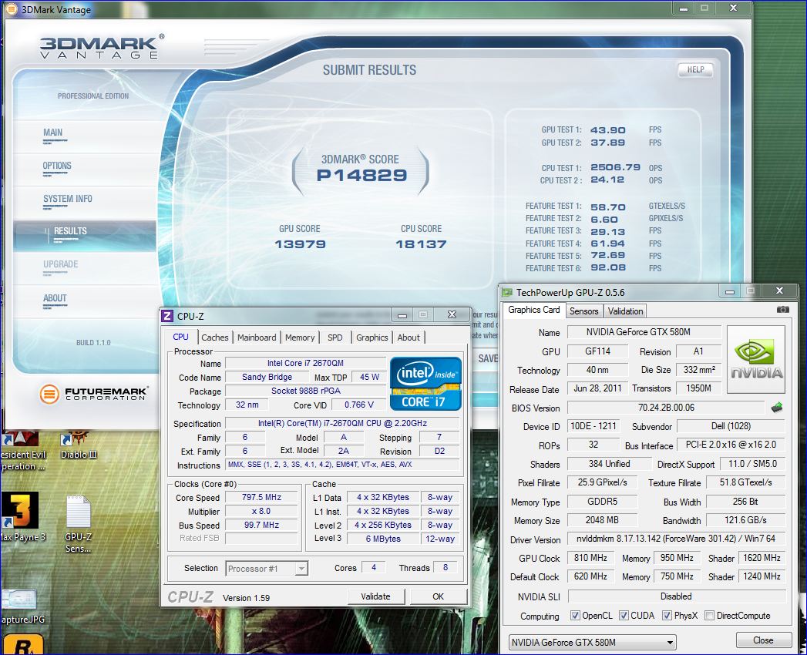Select the Capture.JPG file on the desktop
Viewport: 807px width, 655px height.
click(x=22, y=607)
